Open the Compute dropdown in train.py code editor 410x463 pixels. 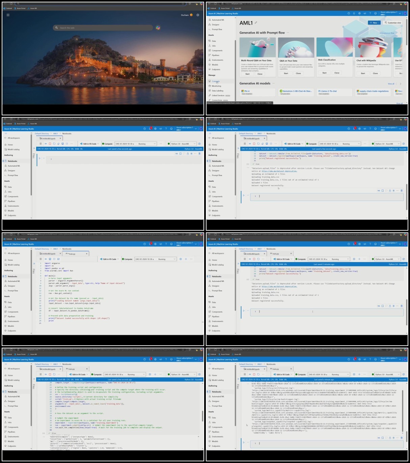[156, 259]
